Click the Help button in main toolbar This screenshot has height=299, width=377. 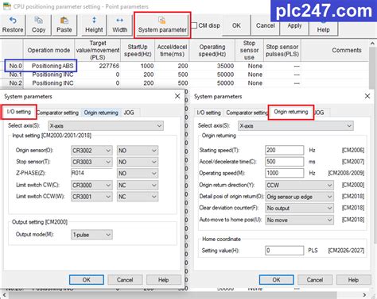click(324, 29)
